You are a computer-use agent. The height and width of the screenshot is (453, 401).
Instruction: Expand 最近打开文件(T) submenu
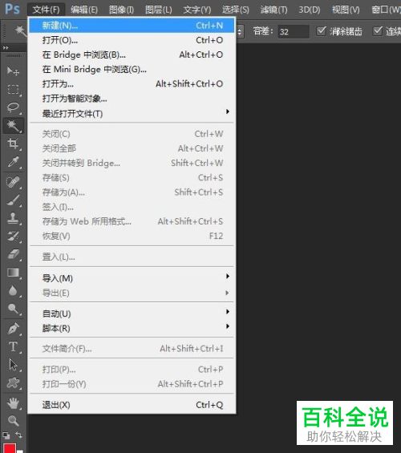click(x=132, y=114)
